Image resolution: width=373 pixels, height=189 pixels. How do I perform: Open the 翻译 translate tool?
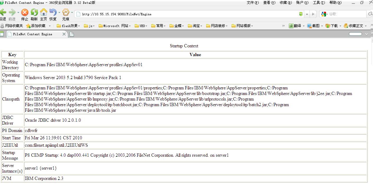coord(295,26)
